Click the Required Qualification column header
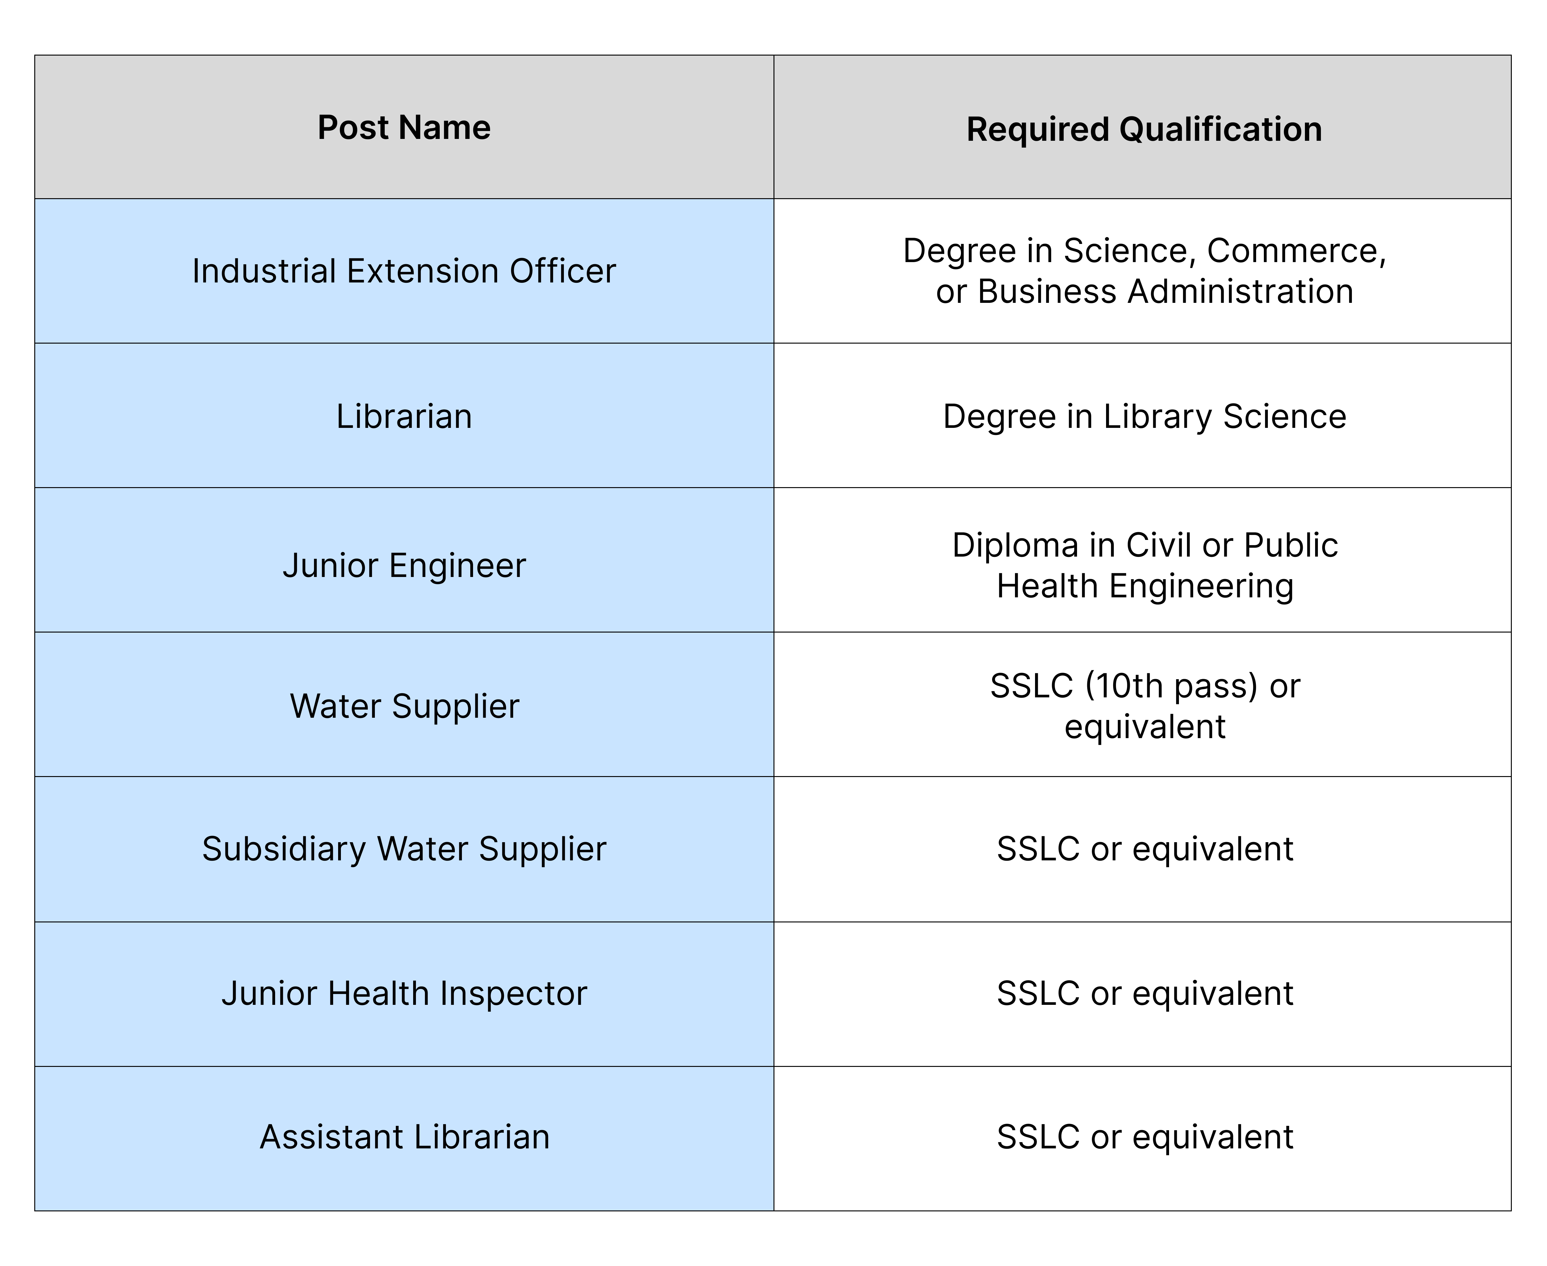 click(1142, 127)
